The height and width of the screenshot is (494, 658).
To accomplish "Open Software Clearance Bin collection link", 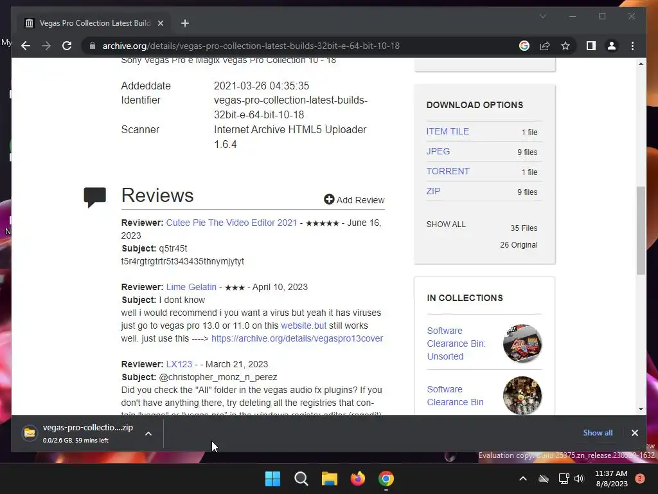I will point(455,396).
